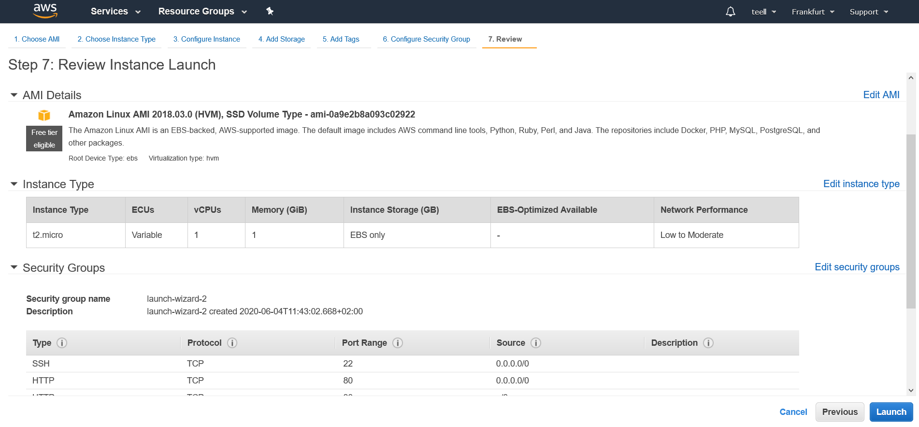Go to step 3 Configure Instance

tap(207, 39)
